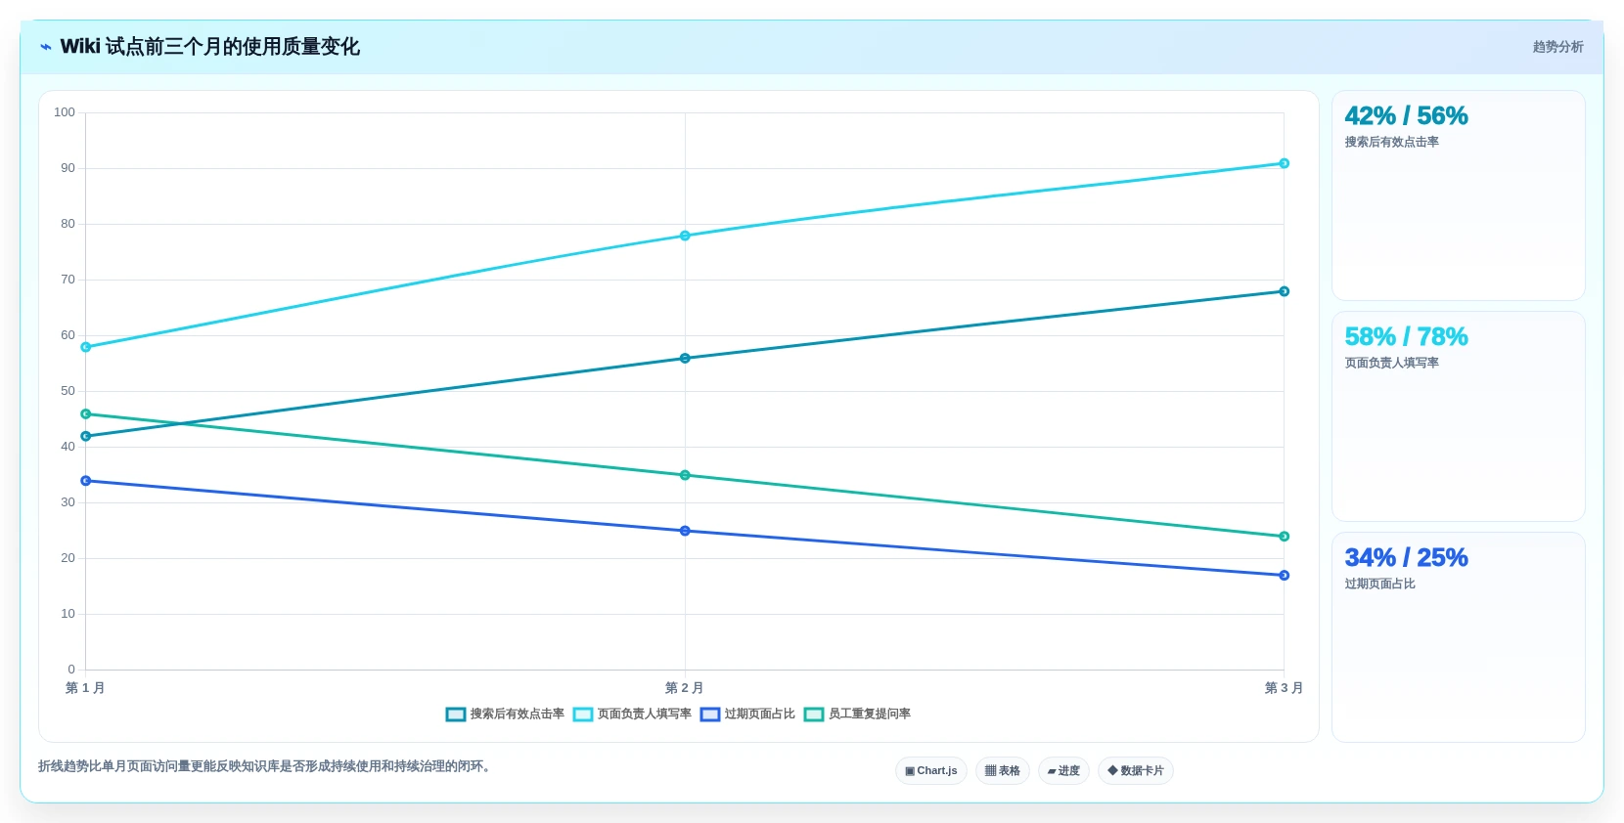Click month 2 point on 页面负责人填写率 line at 78
Image resolution: width=1624 pixels, height=823 pixels.
tap(685, 236)
